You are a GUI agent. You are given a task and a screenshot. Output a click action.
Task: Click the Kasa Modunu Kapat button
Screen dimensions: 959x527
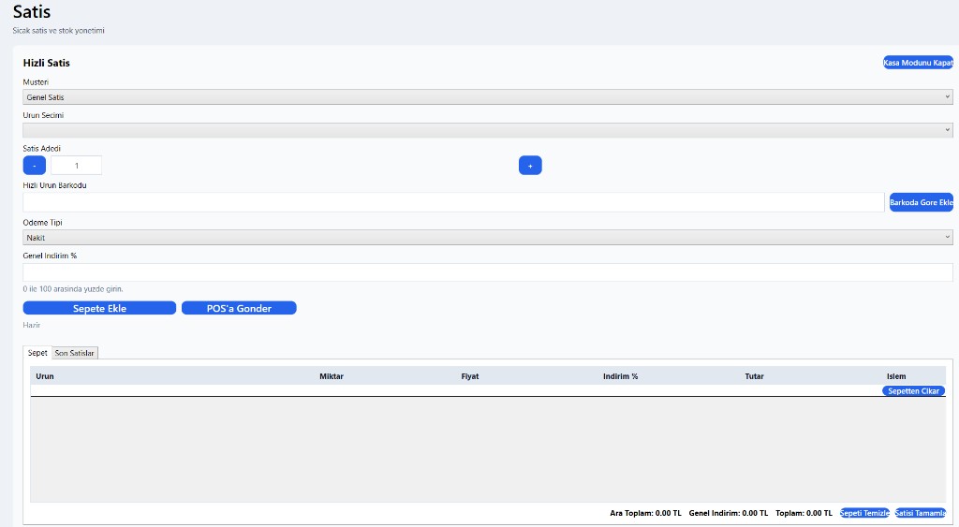click(917, 63)
